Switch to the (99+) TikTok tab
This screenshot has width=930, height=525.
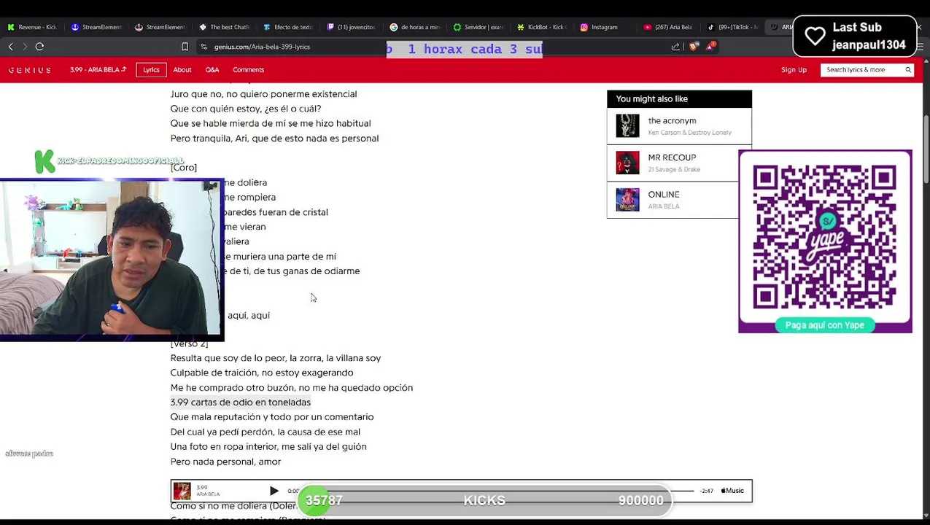[x=733, y=27]
